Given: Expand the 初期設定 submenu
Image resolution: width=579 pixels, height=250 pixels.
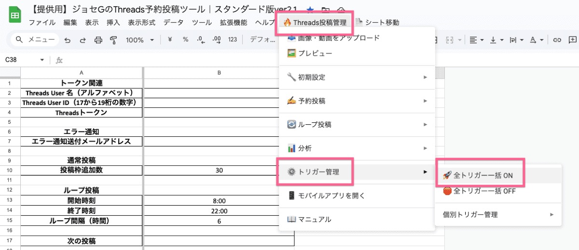Looking at the screenshot, I should (357, 77).
